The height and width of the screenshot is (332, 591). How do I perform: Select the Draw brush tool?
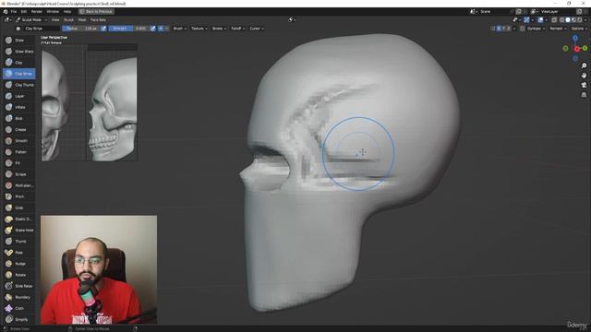tap(18, 40)
